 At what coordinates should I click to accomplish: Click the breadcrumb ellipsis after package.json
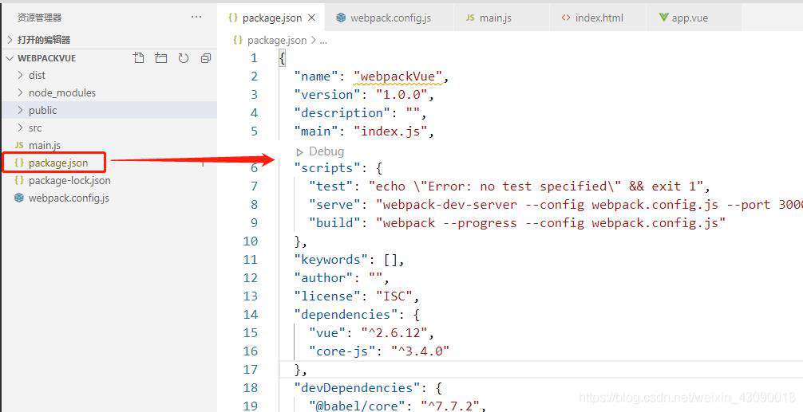tap(323, 41)
